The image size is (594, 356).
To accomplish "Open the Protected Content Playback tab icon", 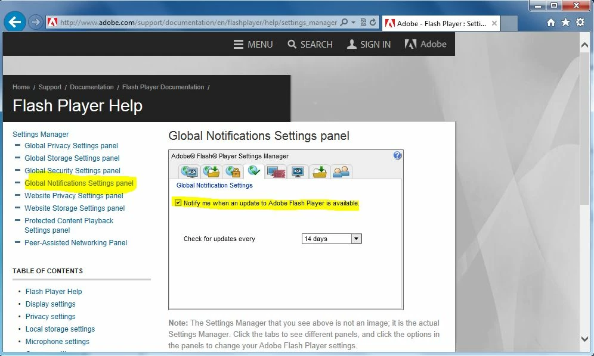I will (276, 172).
